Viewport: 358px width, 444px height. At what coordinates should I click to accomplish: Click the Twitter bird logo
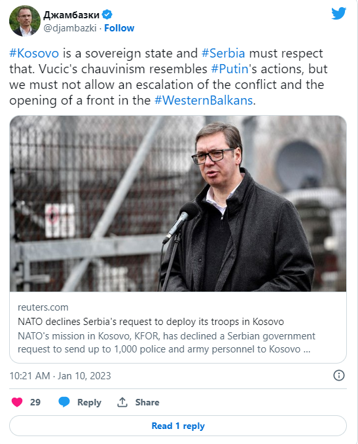tap(339, 13)
